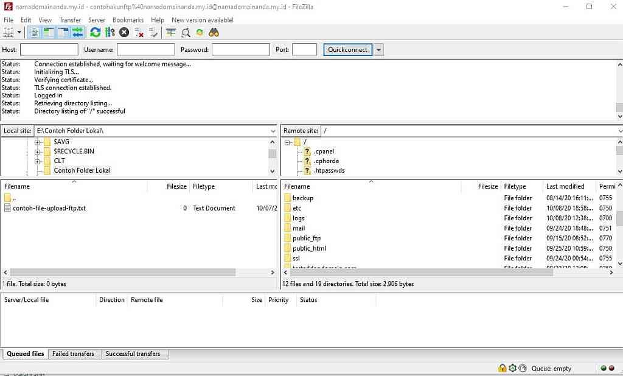Open the Bookmarks menu
The height and width of the screenshot is (376, 623).
[x=128, y=20]
